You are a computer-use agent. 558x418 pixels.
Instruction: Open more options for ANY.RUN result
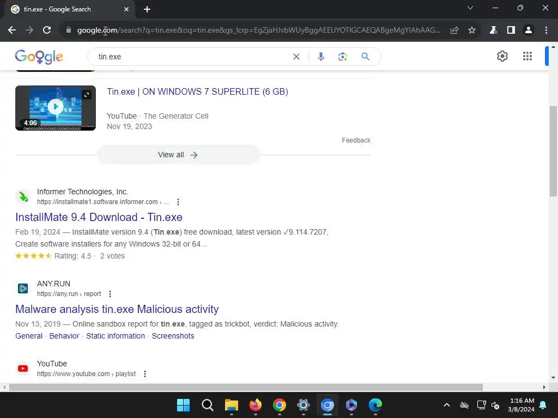pyautogui.click(x=110, y=294)
